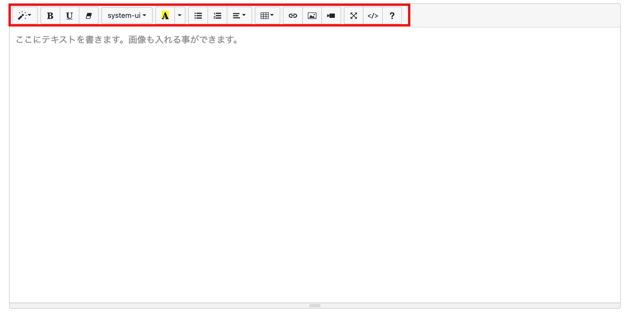Expand the color palette arrow dropdown
This screenshot has width=631, height=312.
click(180, 16)
